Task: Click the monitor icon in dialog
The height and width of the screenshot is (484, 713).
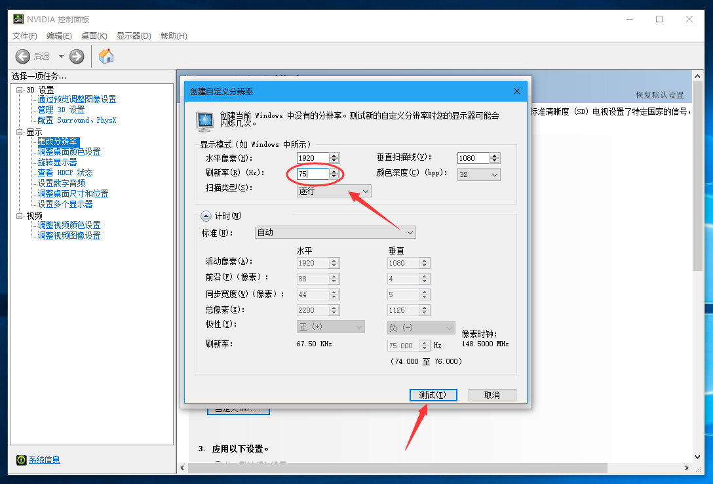Action: pyautogui.click(x=205, y=121)
